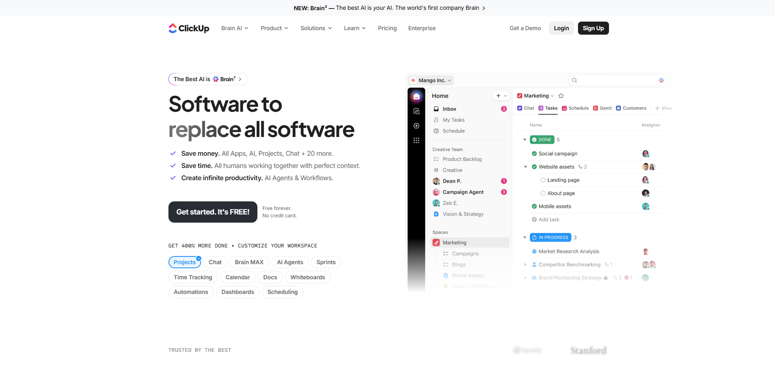Select the Projects feature chip
The height and width of the screenshot is (371, 775).
[185, 262]
